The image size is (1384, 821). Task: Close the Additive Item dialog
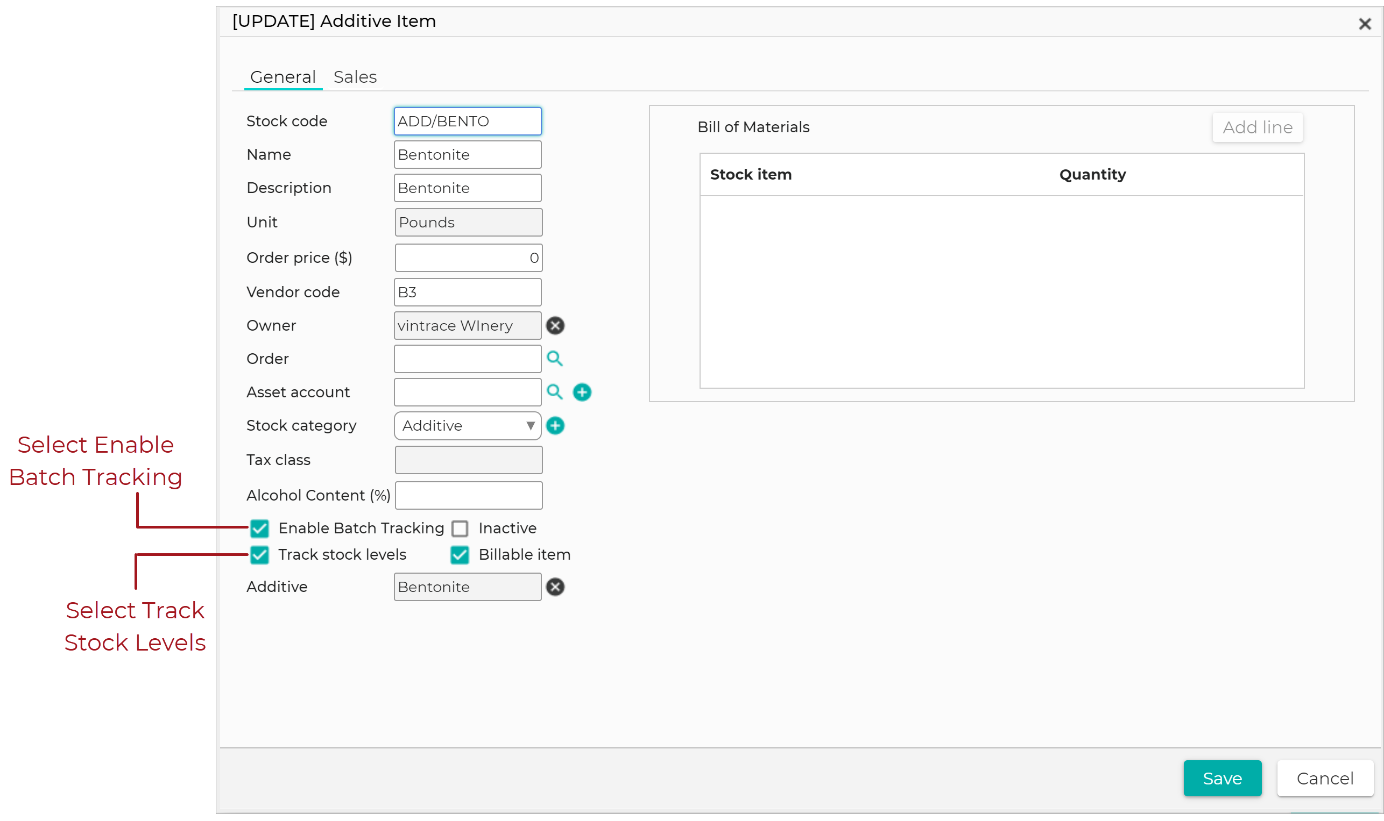[x=1365, y=23]
